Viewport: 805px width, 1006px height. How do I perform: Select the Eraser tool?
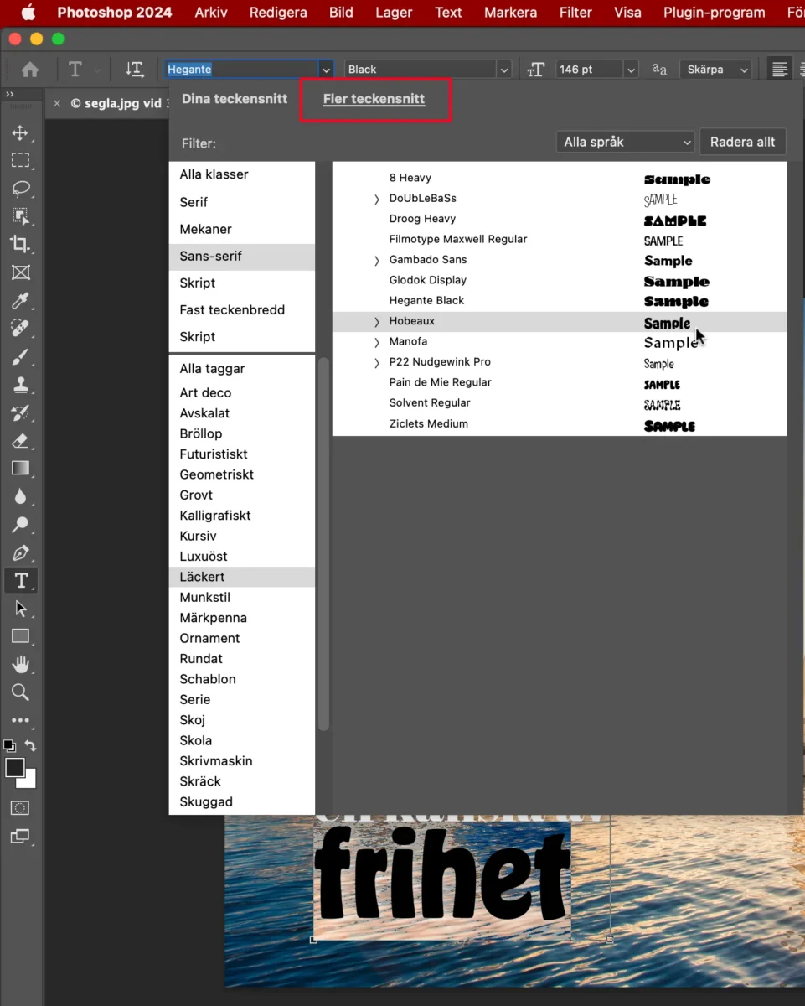click(20, 441)
